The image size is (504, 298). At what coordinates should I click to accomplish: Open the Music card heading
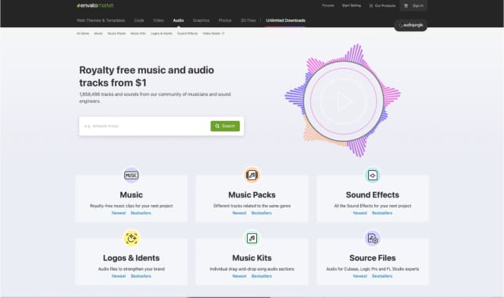coord(131,195)
